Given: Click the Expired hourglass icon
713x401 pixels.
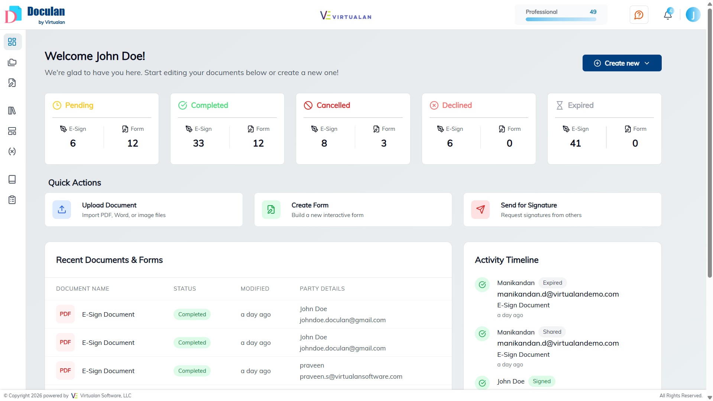Looking at the screenshot, I should click(560, 105).
